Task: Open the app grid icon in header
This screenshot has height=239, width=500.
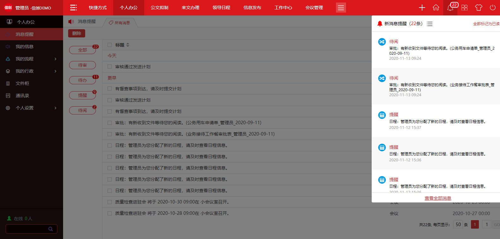Action: click(x=464, y=8)
